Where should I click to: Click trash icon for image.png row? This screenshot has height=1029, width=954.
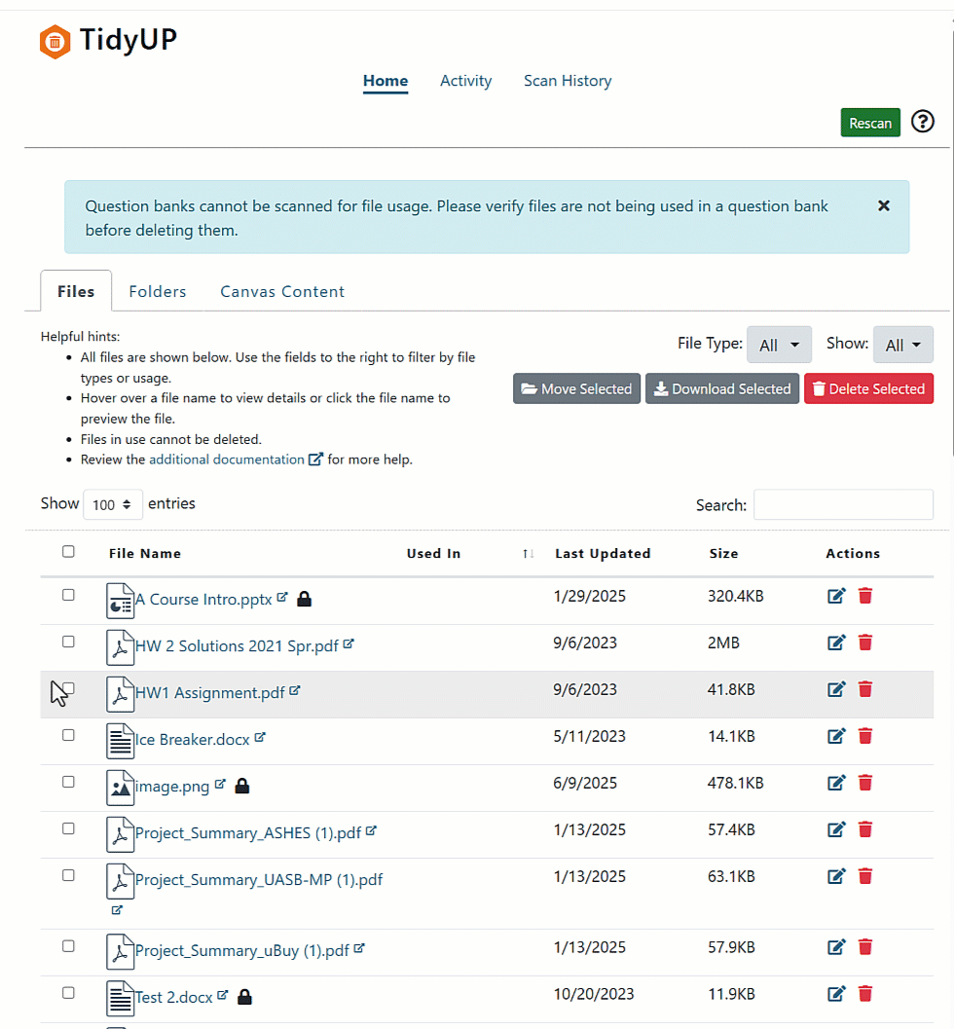[865, 783]
